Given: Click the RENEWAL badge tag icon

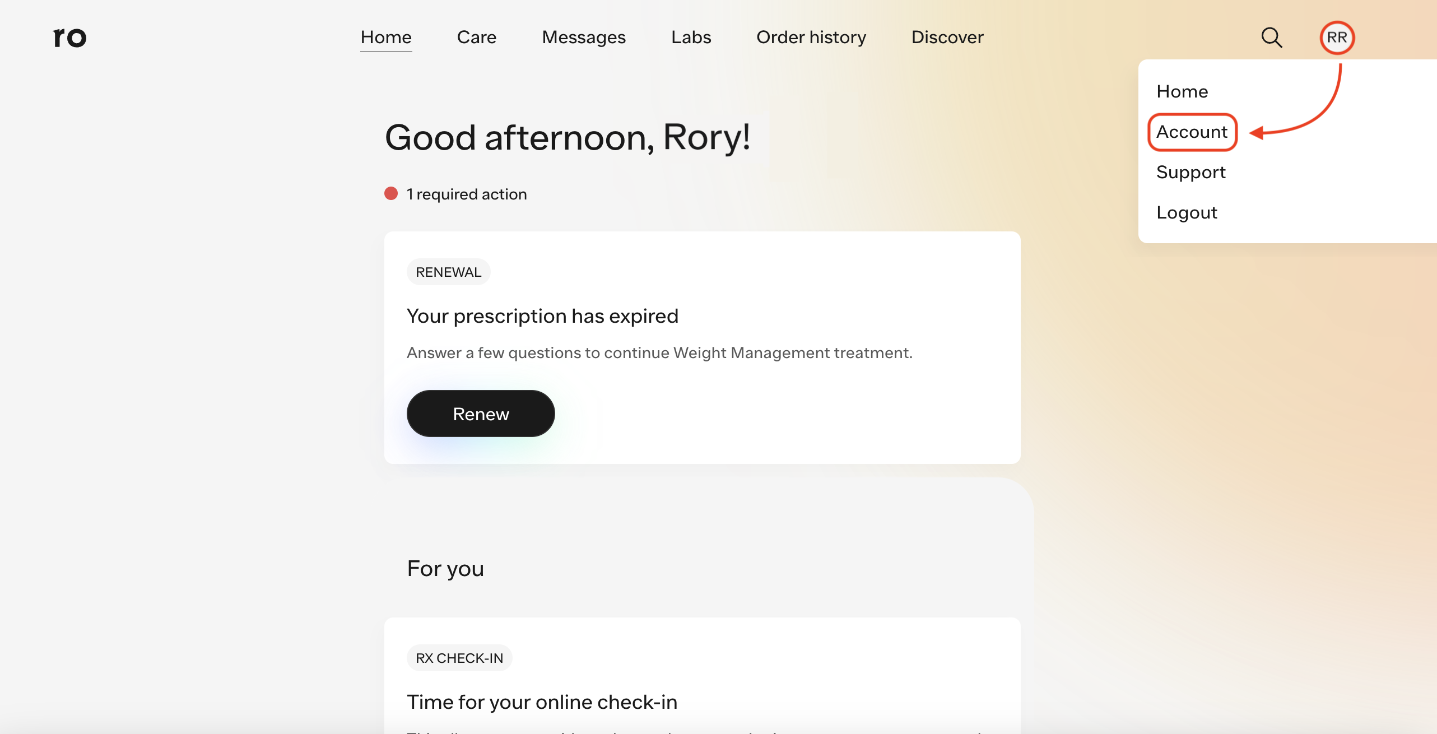Looking at the screenshot, I should click(x=448, y=272).
